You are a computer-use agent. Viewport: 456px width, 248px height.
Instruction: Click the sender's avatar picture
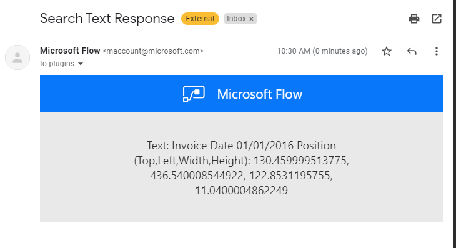(17, 57)
